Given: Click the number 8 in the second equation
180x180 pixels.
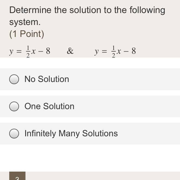Looking at the screenshot, I should coord(133,51).
